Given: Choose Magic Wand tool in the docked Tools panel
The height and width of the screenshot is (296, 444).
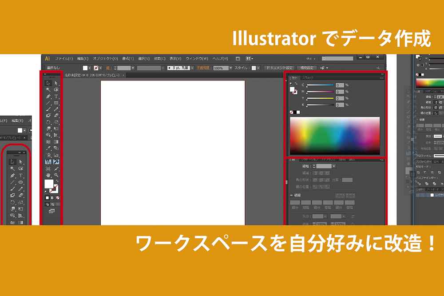Looking at the screenshot, I should point(48,90).
